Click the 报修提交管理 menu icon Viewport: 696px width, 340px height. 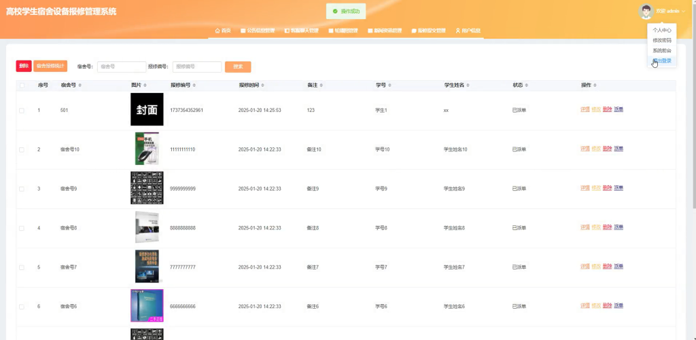pos(414,31)
